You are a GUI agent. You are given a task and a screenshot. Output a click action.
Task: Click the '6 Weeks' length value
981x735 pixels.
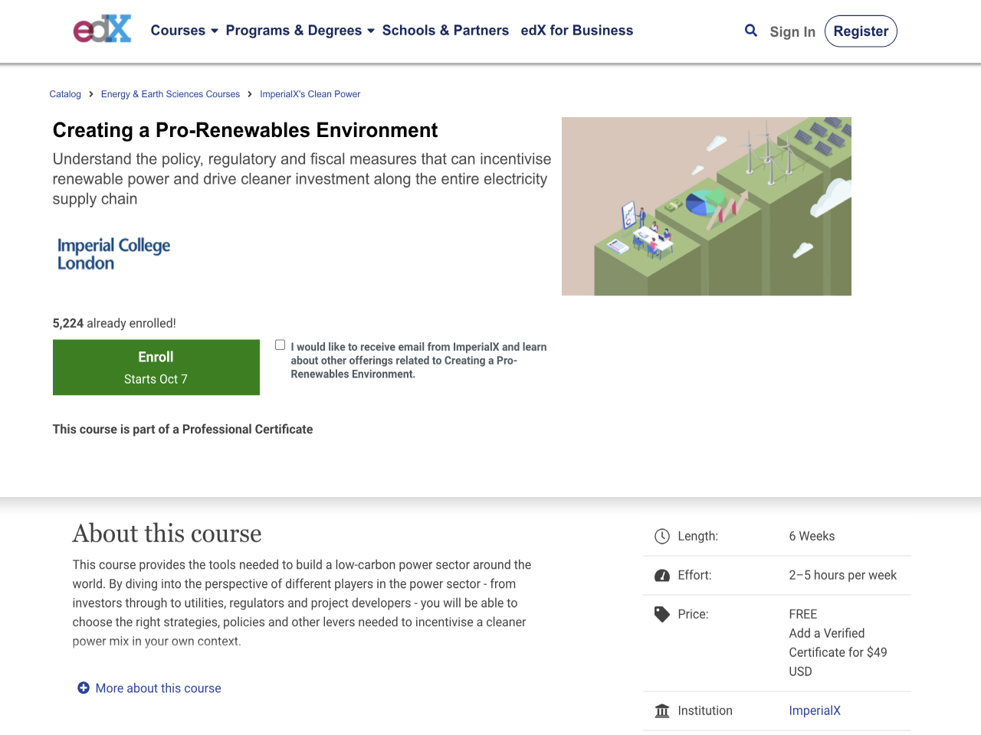[812, 536]
